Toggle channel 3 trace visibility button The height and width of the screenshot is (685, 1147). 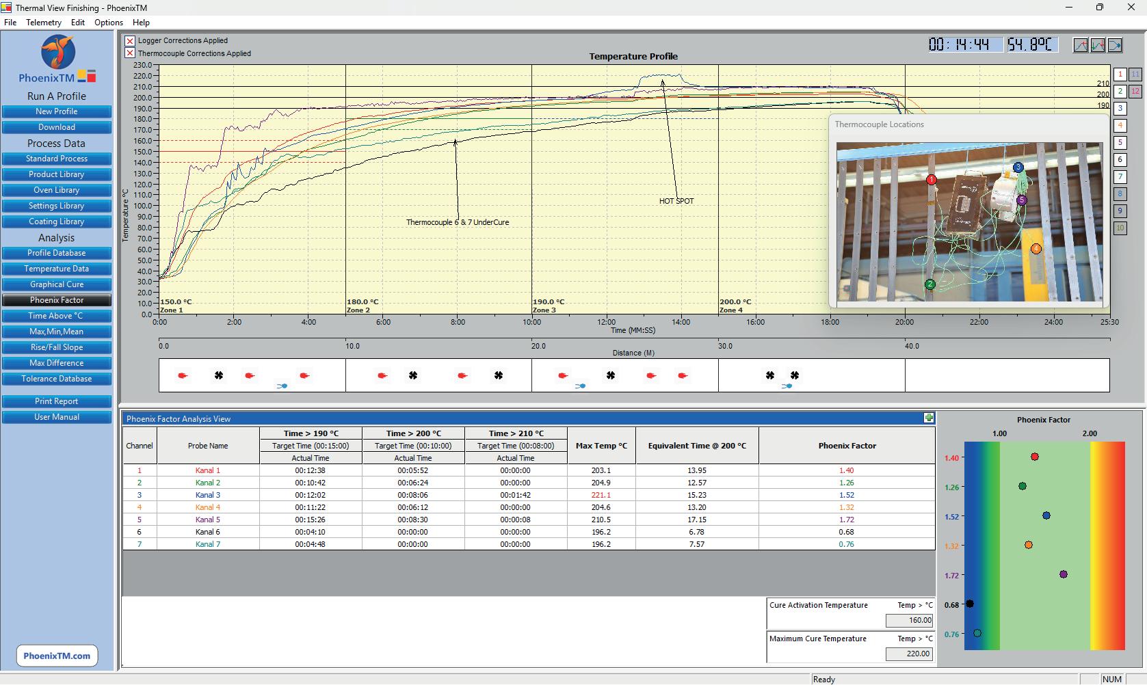tap(1120, 109)
